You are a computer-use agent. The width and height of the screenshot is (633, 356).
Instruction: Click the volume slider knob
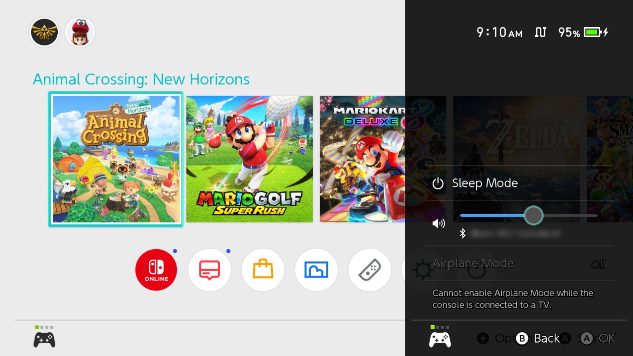[x=533, y=216]
